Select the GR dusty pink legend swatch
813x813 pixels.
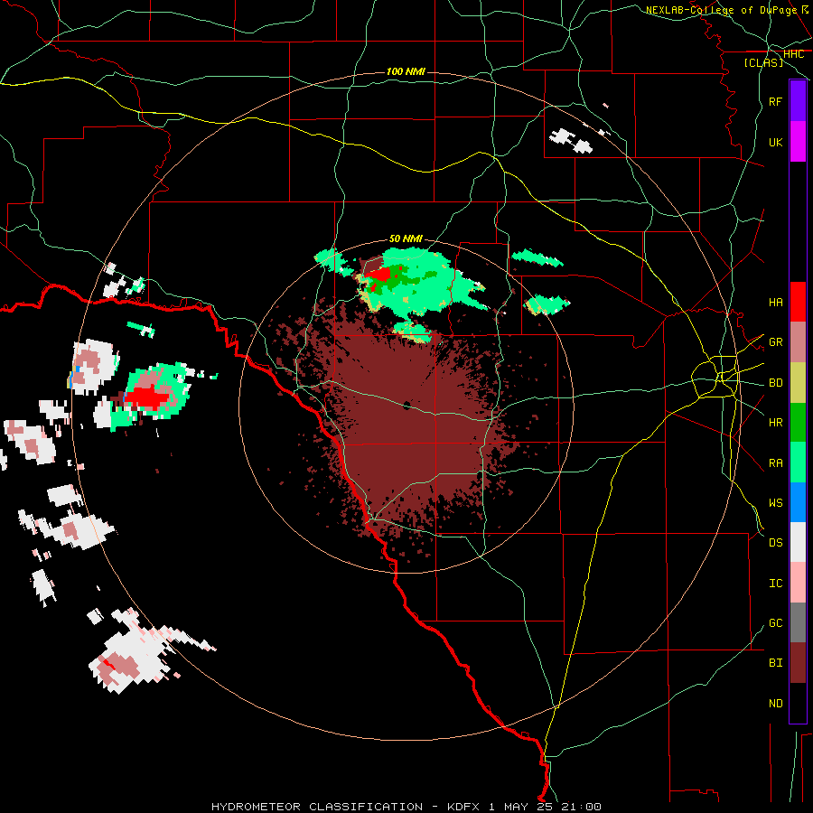pyautogui.click(x=798, y=342)
